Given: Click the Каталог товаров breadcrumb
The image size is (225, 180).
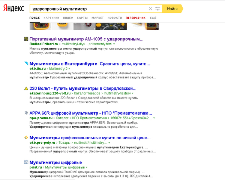Looking at the screenshot, I should click(x=87, y=93).
